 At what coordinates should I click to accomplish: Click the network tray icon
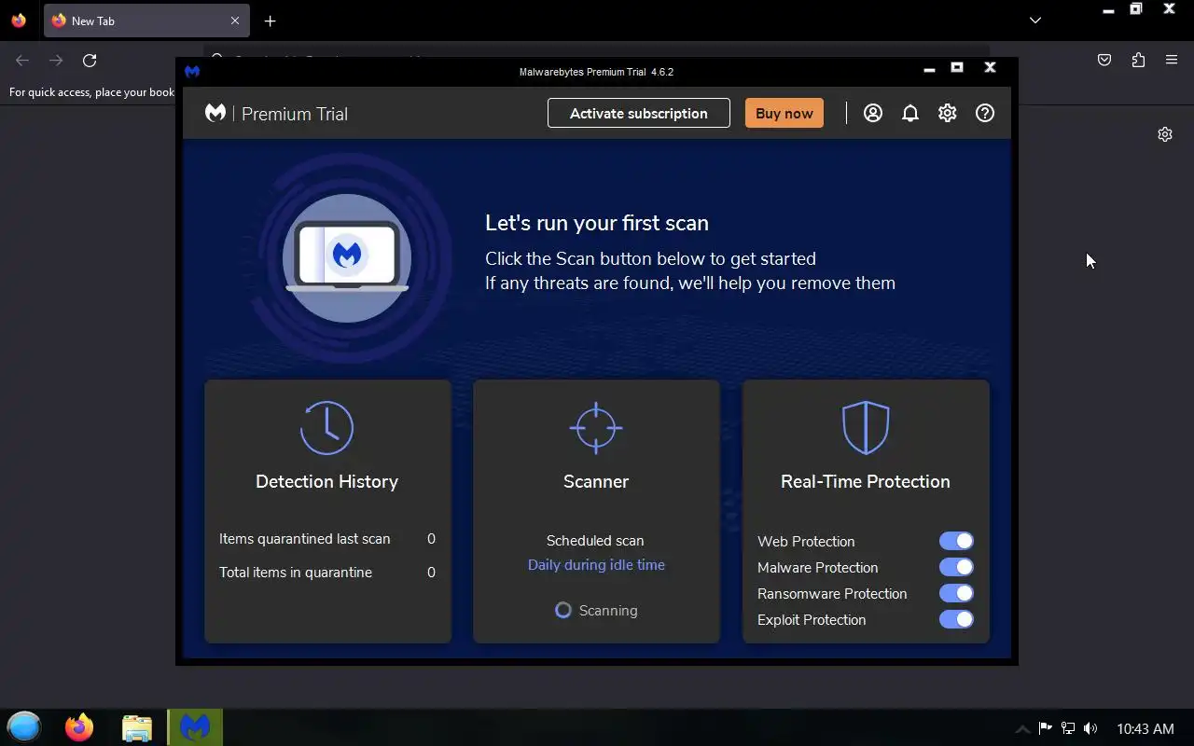tap(1068, 728)
